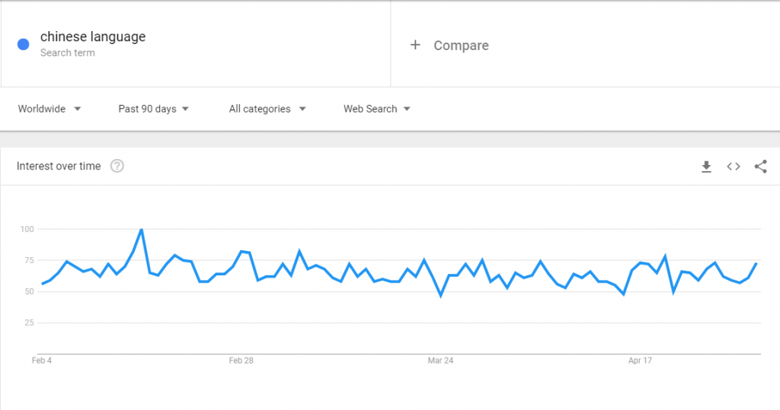Screen dimensions: 780x410
Task: Edit the chinese language search term
Action: (93, 37)
